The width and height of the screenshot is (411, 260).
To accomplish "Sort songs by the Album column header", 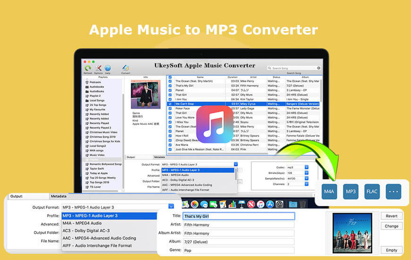I will 305,77.
